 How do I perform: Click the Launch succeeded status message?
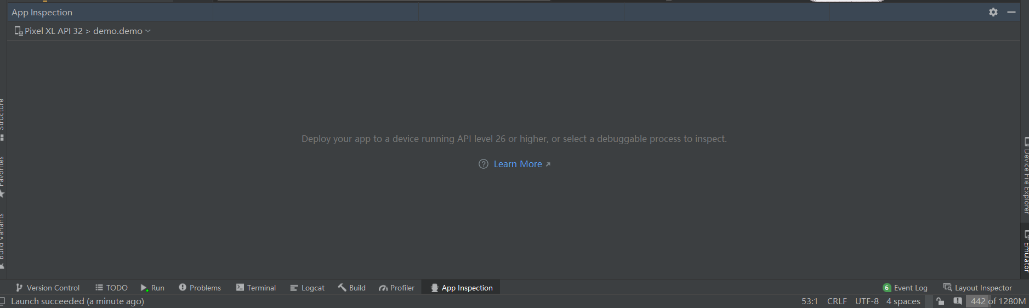point(77,301)
